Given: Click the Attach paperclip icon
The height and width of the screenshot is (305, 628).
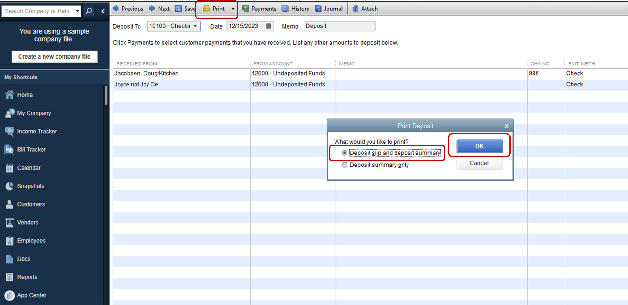Looking at the screenshot, I should coord(355,9).
